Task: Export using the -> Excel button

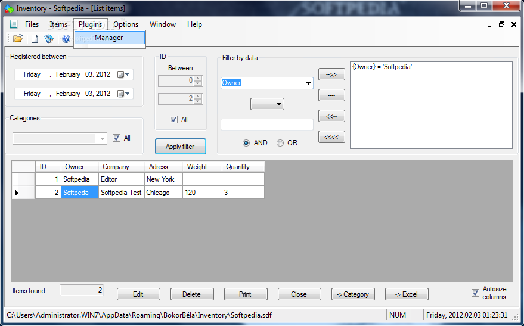Action: 407,294
